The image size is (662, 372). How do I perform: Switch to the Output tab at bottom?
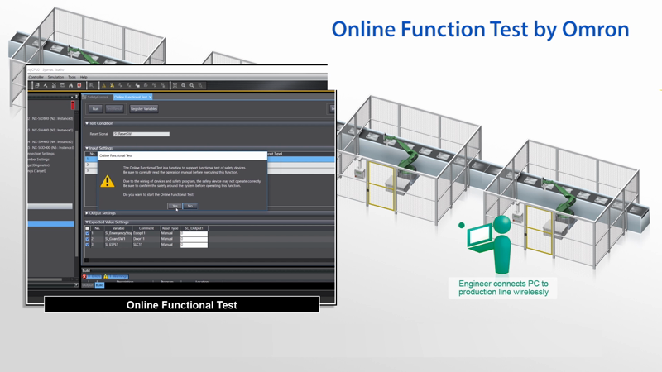(x=88, y=285)
